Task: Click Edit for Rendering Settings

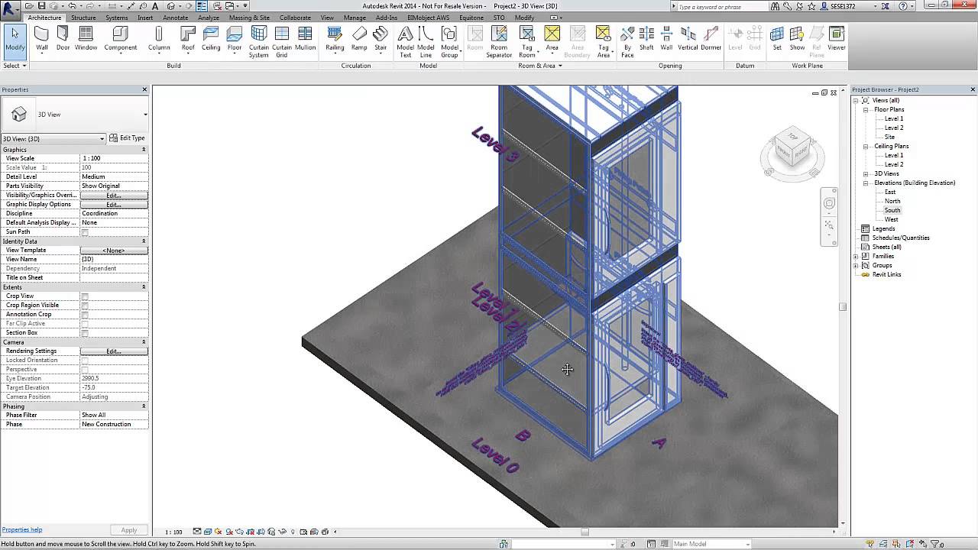Action: (114, 351)
